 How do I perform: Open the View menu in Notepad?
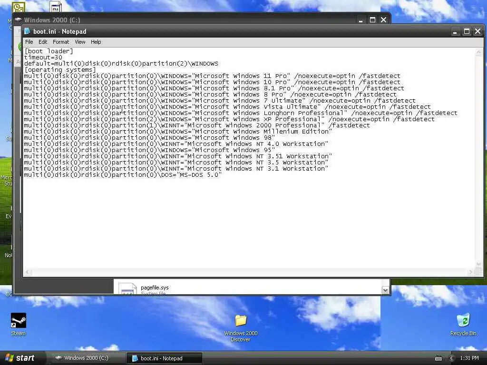(80, 42)
